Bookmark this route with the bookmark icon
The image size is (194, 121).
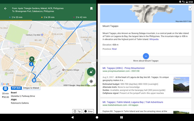click(91, 8)
